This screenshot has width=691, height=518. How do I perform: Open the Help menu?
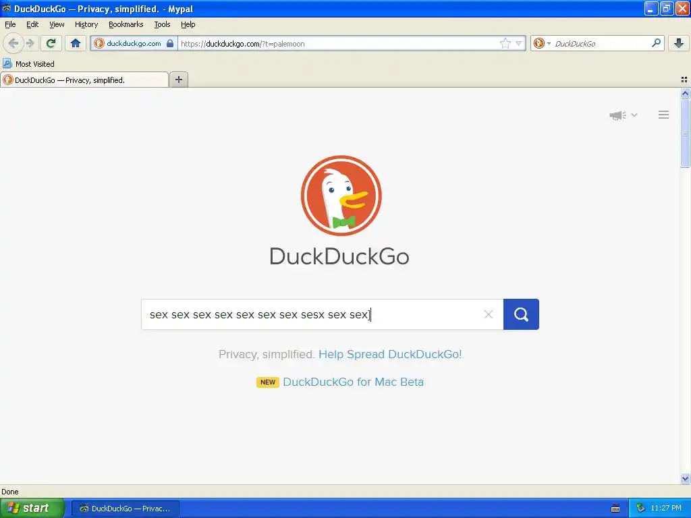tap(188, 24)
